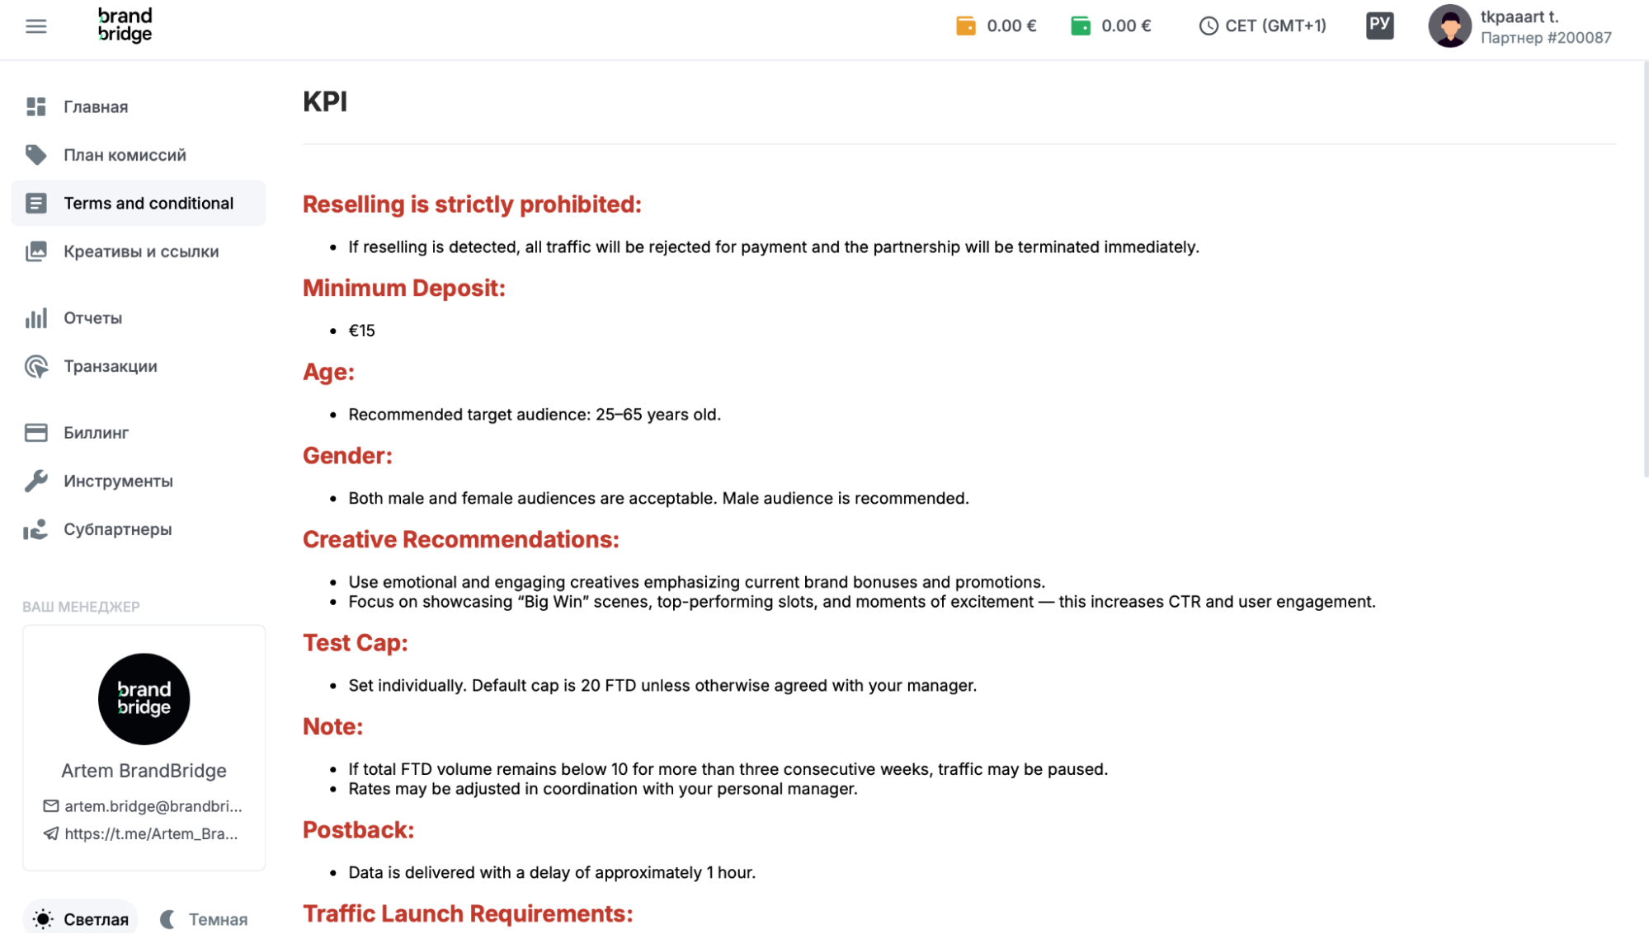Click the Age heading

coord(328,372)
